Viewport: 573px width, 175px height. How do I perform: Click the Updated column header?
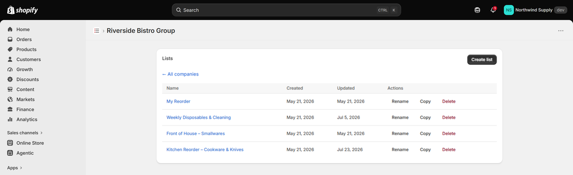click(x=346, y=88)
